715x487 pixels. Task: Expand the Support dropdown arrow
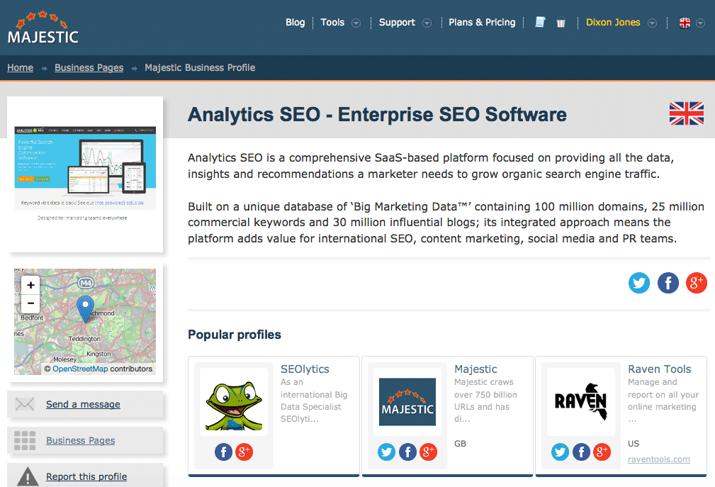coord(427,23)
